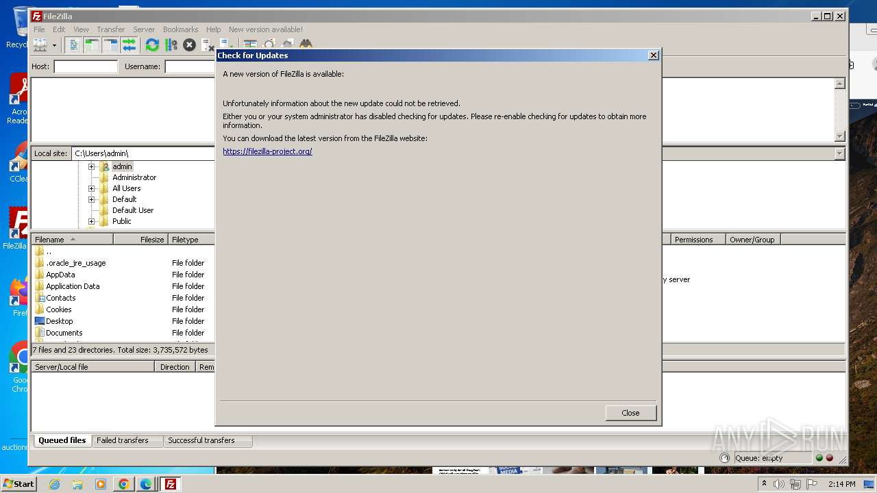Focus the Username input field

(x=190, y=66)
